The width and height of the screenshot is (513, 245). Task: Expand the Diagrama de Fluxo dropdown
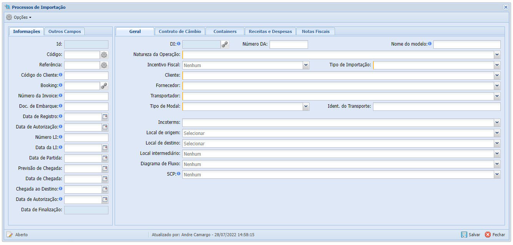point(497,164)
